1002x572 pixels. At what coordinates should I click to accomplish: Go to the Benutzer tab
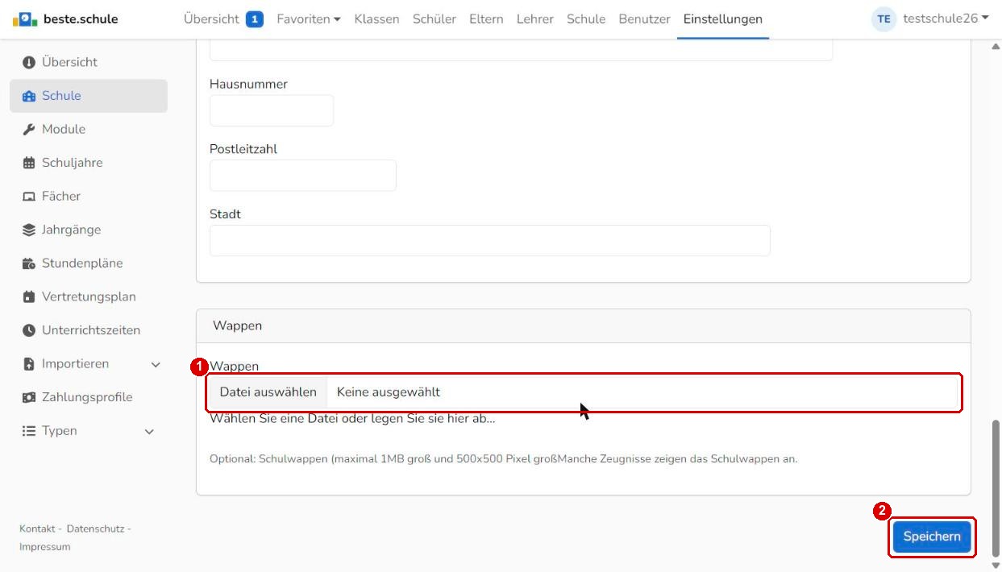pyautogui.click(x=644, y=19)
